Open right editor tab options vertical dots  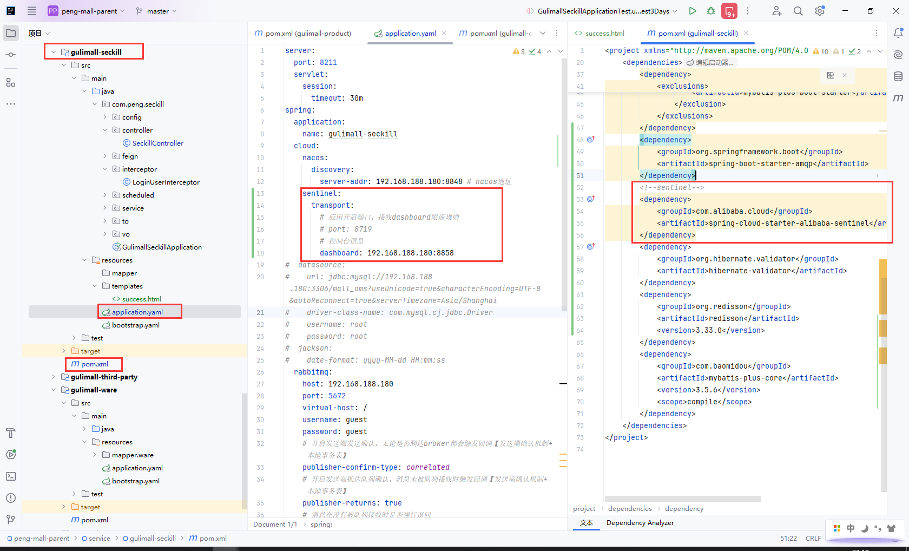[x=877, y=33]
